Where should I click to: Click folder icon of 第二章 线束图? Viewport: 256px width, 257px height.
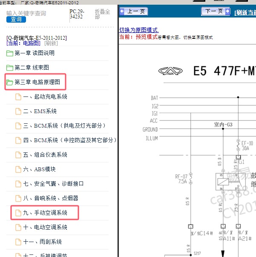[x=10, y=68]
